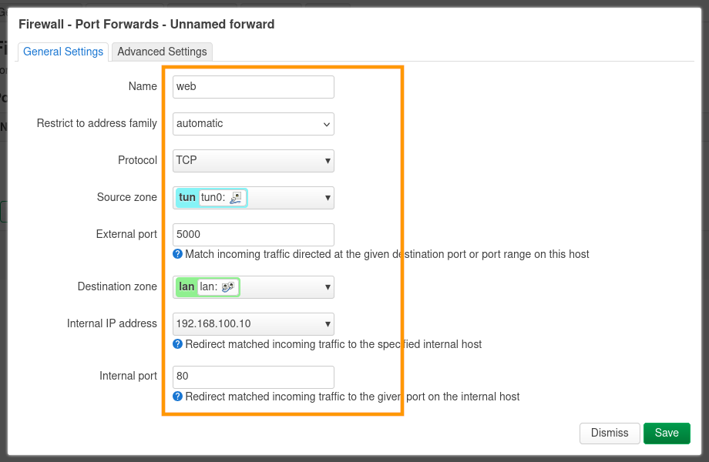This screenshot has width=709, height=462.
Task: Click the External port input field
Action: point(253,235)
